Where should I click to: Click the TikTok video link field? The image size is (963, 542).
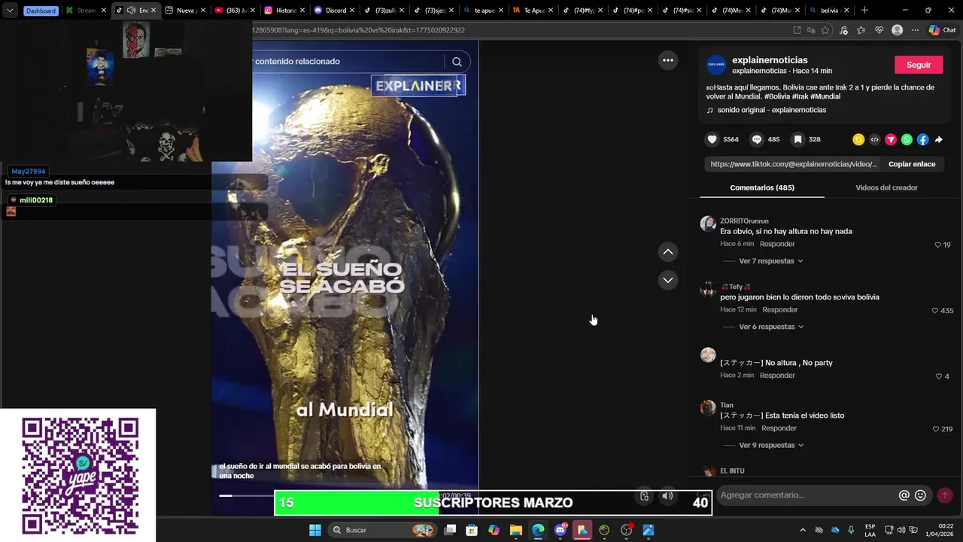click(x=794, y=164)
